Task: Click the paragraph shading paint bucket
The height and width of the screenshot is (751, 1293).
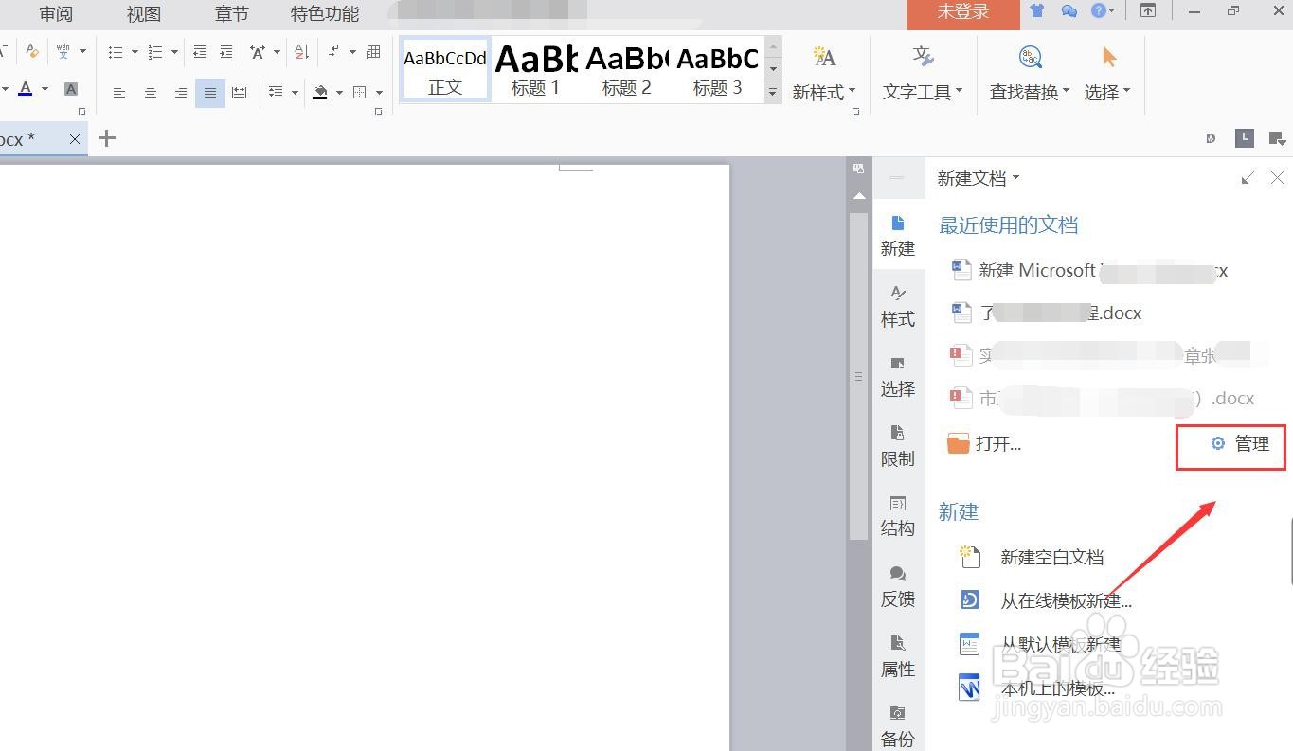Action: tap(320, 93)
